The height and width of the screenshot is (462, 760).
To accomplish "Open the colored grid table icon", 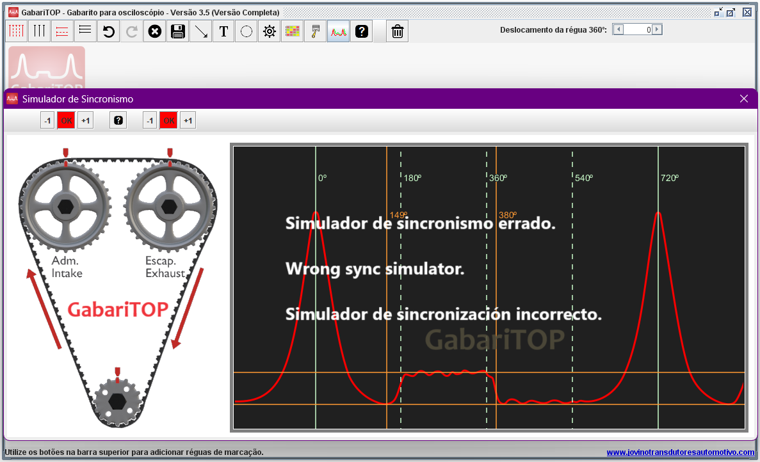I will pyautogui.click(x=292, y=31).
